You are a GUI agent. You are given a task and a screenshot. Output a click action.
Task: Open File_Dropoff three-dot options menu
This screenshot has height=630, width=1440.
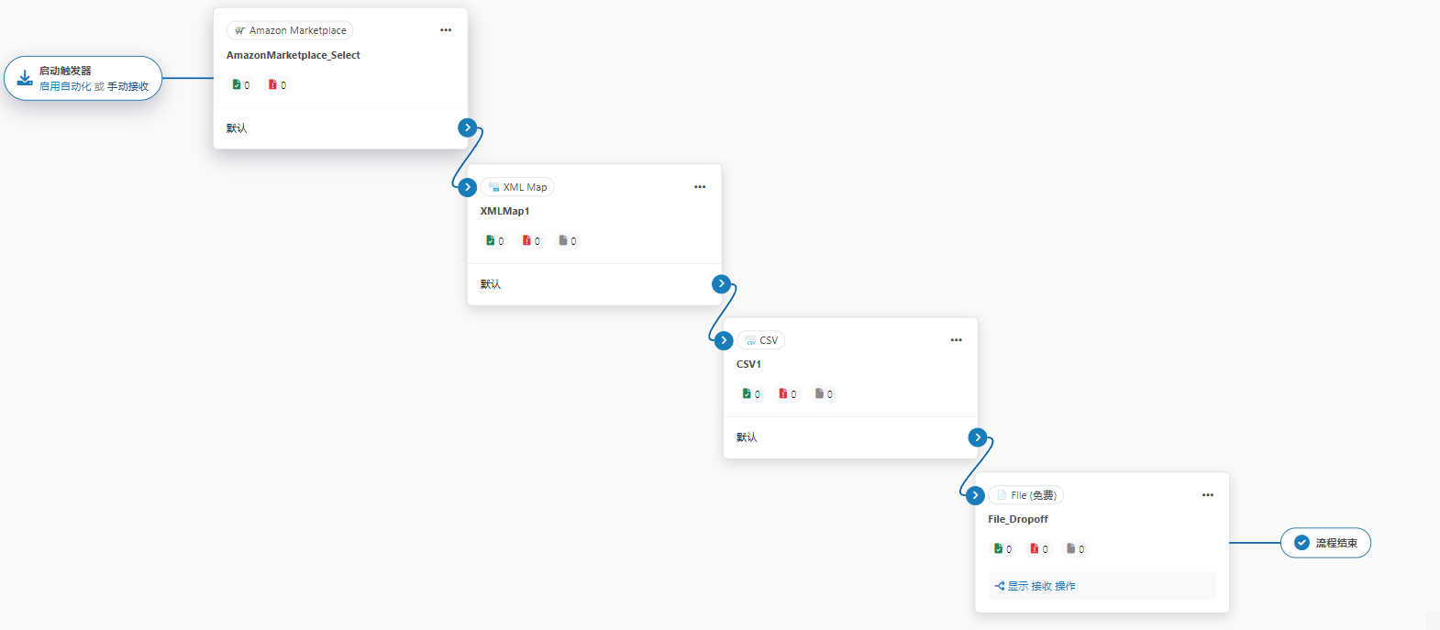(x=1208, y=495)
